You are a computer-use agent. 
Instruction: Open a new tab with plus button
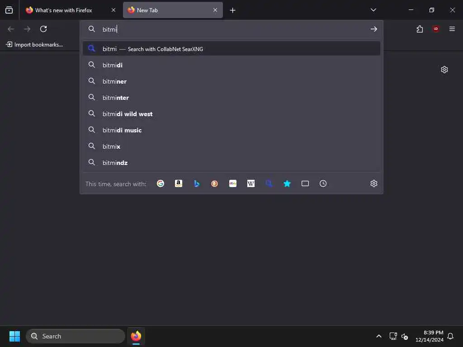233,10
